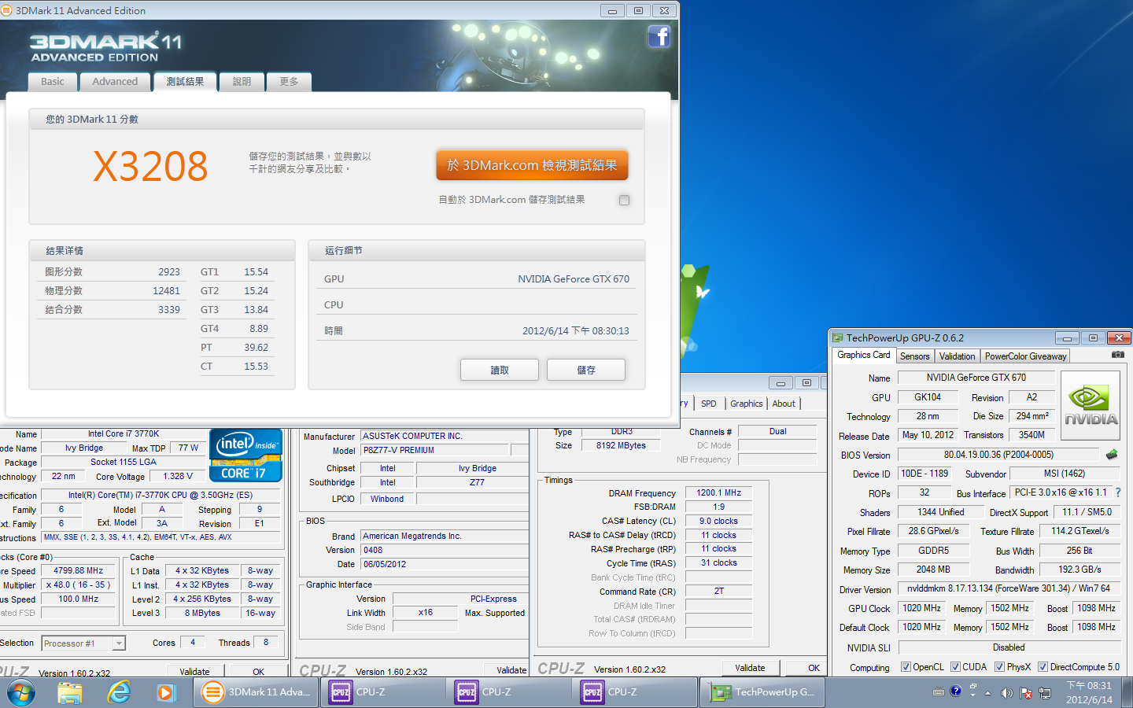Switch to the About tab in CPU-Z
Image resolution: width=1133 pixels, height=708 pixels.
point(784,404)
